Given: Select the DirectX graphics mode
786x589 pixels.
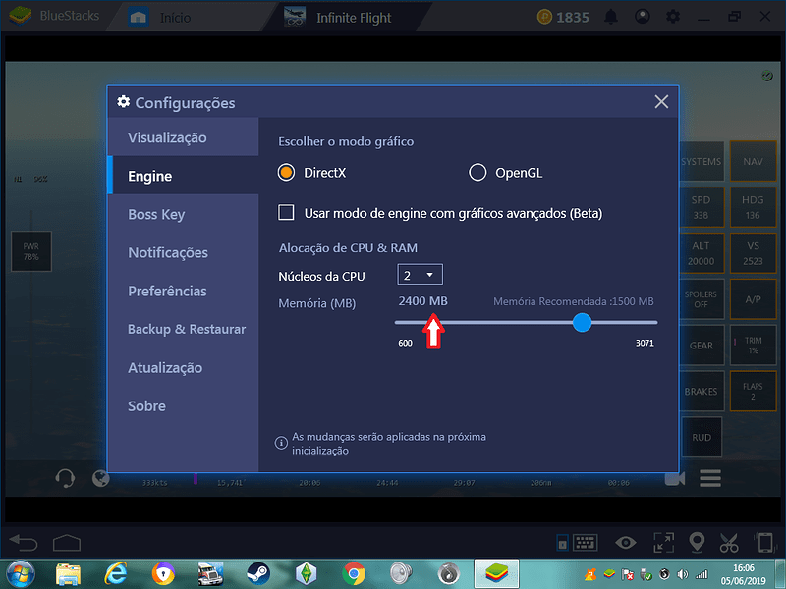Looking at the screenshot, I should pos(286,173).
